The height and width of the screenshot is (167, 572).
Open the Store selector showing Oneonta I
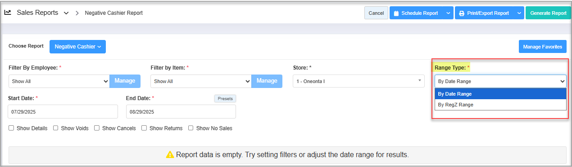point(359,81)
